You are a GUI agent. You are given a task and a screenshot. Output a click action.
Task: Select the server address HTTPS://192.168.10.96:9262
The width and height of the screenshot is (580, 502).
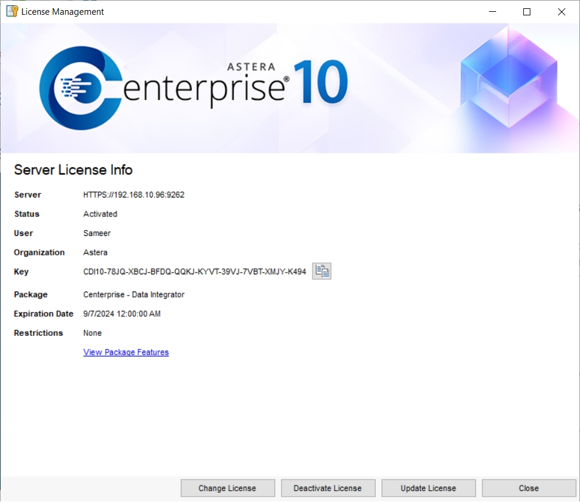(133, 195)
